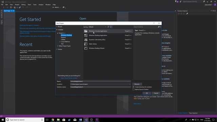Open the Sort by Default dropdown
Image resolution: width=217 pixels, height=122 pixels.
97,27
